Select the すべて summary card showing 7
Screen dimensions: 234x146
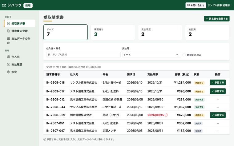(66, 32)
